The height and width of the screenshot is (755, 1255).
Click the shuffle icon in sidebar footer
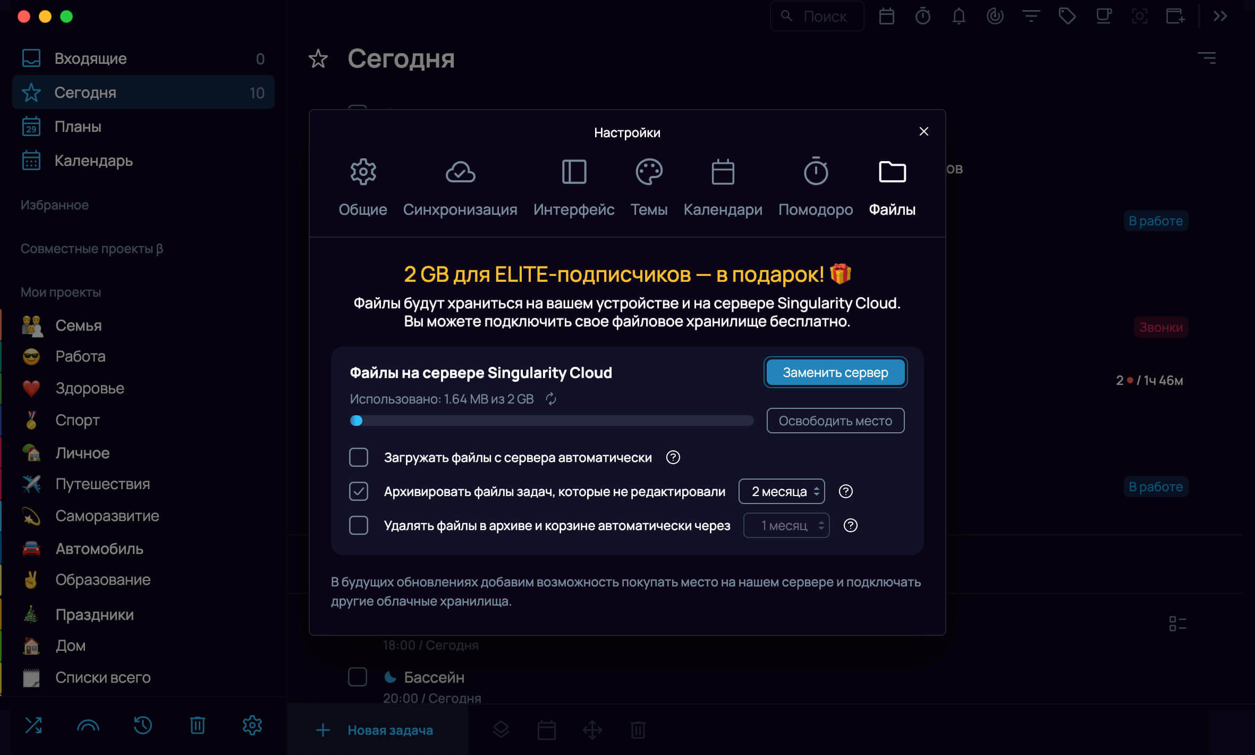pyautogui.click(x=33, y=725)
